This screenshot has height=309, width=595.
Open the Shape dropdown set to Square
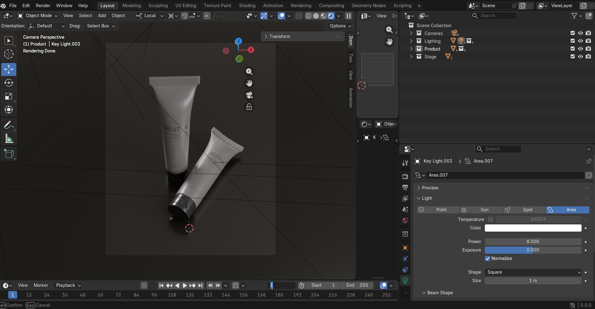pyautogui.click(x=533, y=272)
